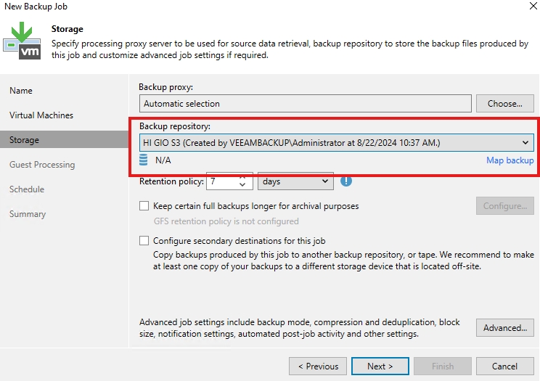
Task: Open Advanced... job settings
Action: (x=504, y=328)
